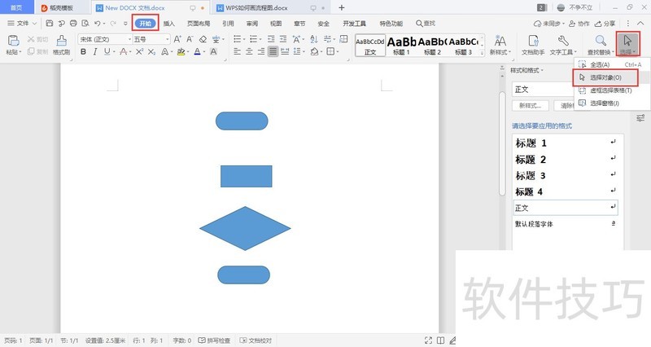The height and width of the screenshot is (347, 651).
Task: Click the Distributed alignment icon
Action: [x=285, y=51]
